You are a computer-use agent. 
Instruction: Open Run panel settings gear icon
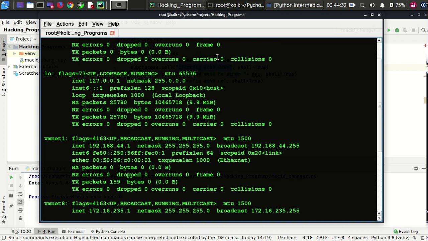416,168
